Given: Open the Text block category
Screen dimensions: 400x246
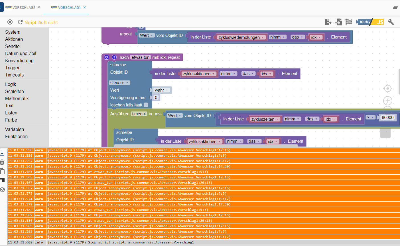Looking at the screenshot, I should click(x=9, y=106).
